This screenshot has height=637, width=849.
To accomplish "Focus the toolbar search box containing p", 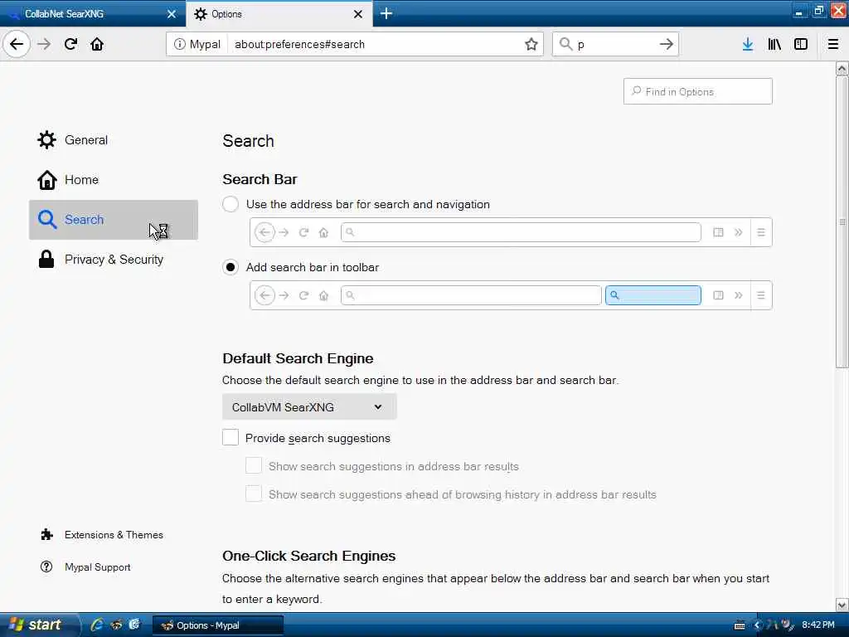I will pyautogui.click(x=615, y=44).
